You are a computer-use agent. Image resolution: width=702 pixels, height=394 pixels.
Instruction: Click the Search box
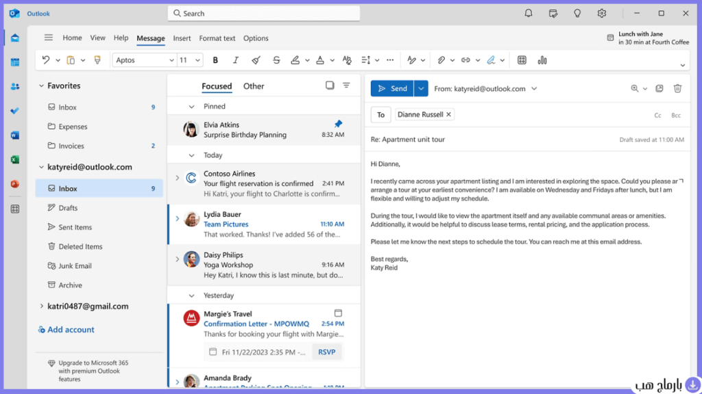pyautogui.click(x=264, y=14)
